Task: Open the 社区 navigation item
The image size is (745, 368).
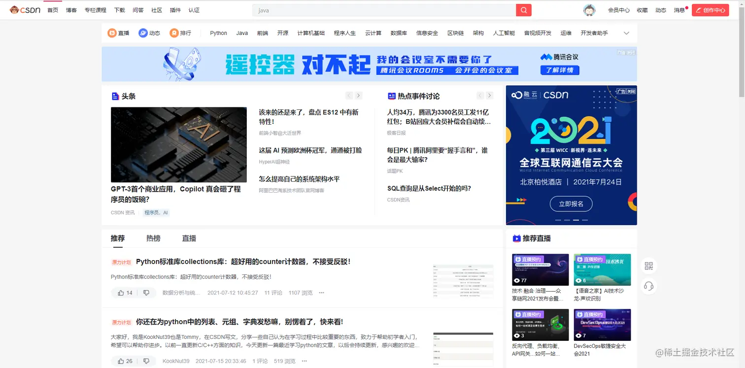Action: click(x=157, y=10)
